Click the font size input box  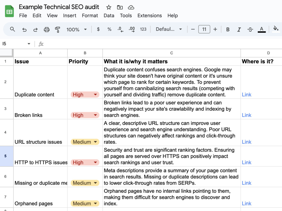[x=204, y=29]
